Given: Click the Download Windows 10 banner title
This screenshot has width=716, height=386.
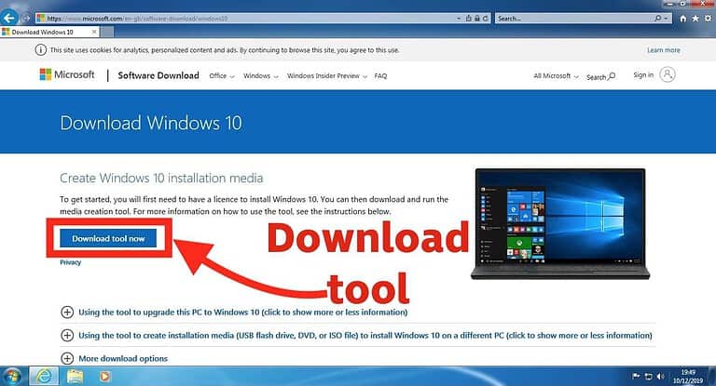Looking at the screenshot, I should (x=151, y=123).
